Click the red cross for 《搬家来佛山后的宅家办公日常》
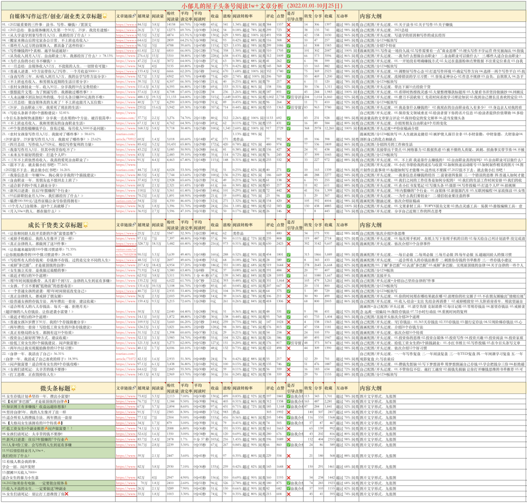 coord(288,40)
